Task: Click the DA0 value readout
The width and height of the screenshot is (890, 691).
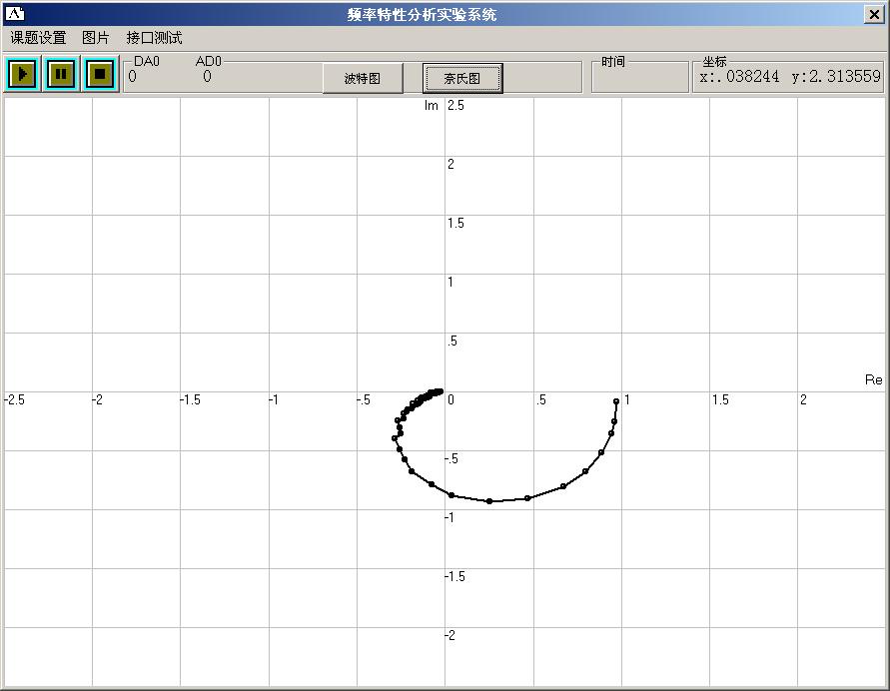Action: pyautogui.click(x=133, y=77)
